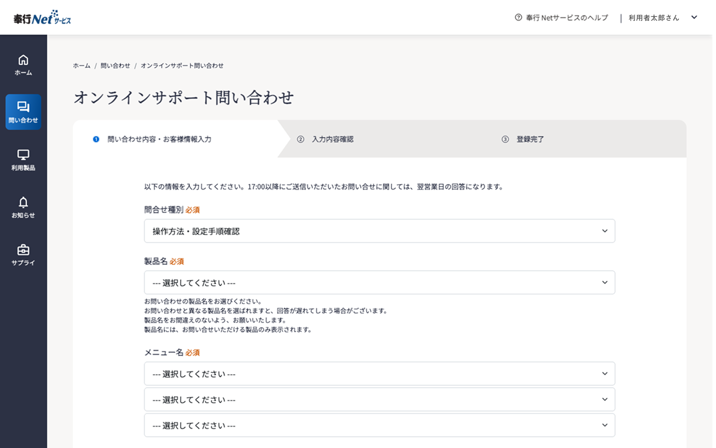Open the お知らせ bell notifications icon
716x448 pixels.
point(23,203)
